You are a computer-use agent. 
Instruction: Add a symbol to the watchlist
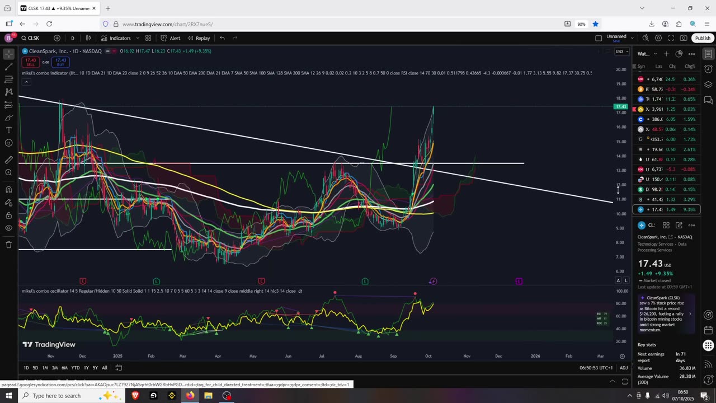click(666, 54)
